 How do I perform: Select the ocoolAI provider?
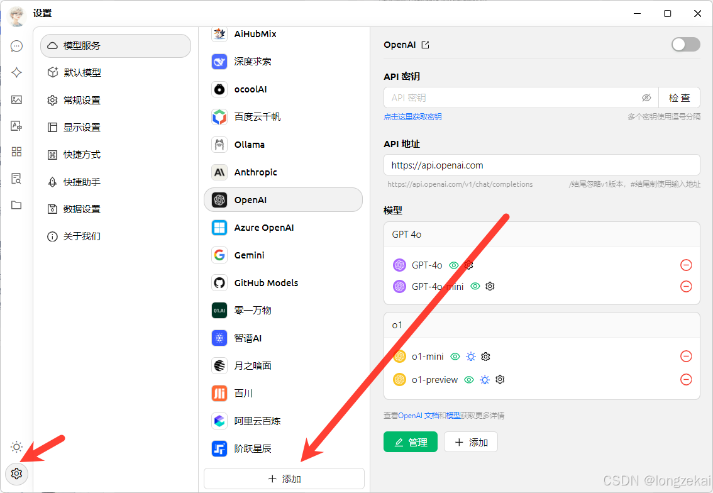pyautogui.click(x=284, y=89)
